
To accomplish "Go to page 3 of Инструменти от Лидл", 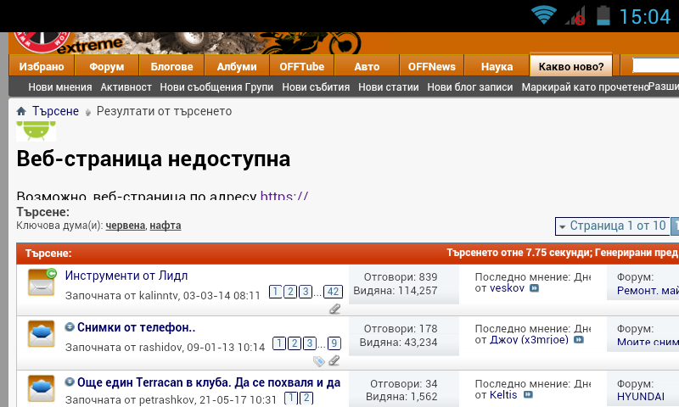I will coord(306,292).
